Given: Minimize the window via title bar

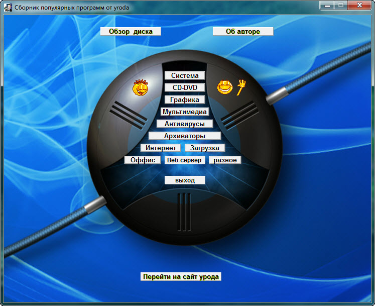Looking at the screenshot, I should click(327, 5).
